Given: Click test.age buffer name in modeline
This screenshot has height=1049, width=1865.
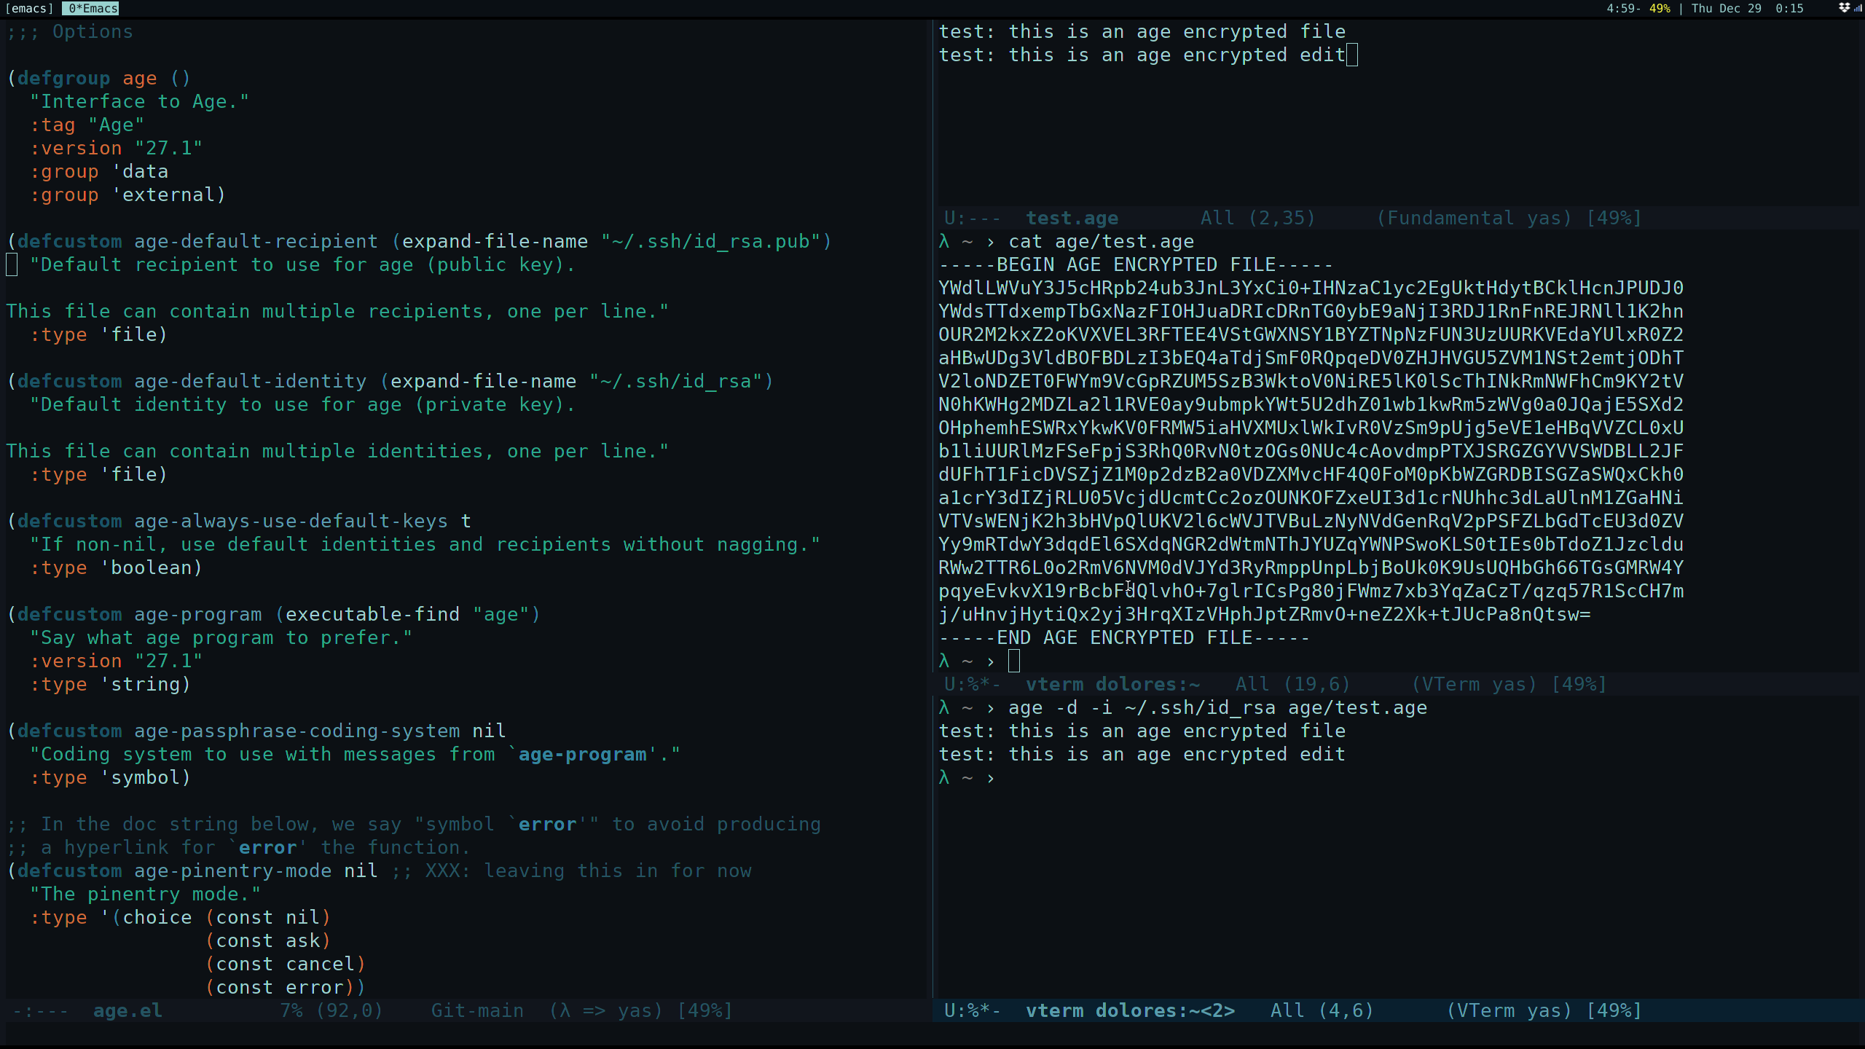Looking at the screenshot, I should pos(1072,218).
